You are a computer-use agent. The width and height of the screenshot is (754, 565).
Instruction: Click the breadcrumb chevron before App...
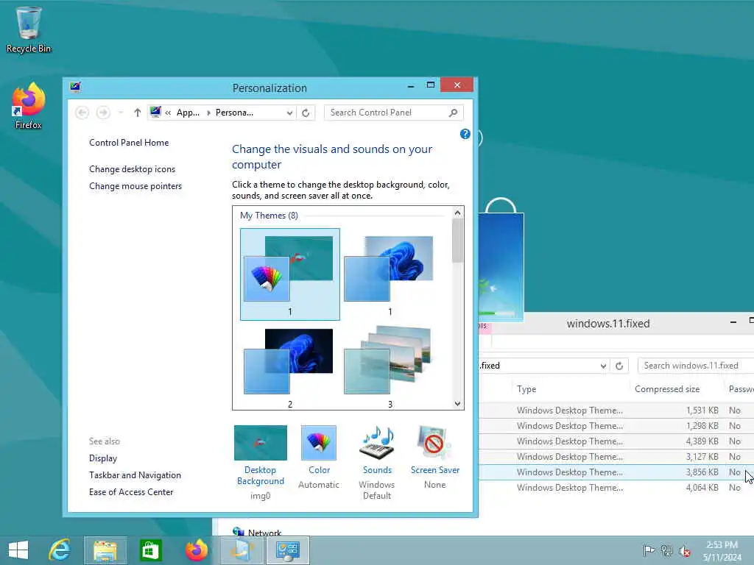pyautogui.click(x=168, y=113)
